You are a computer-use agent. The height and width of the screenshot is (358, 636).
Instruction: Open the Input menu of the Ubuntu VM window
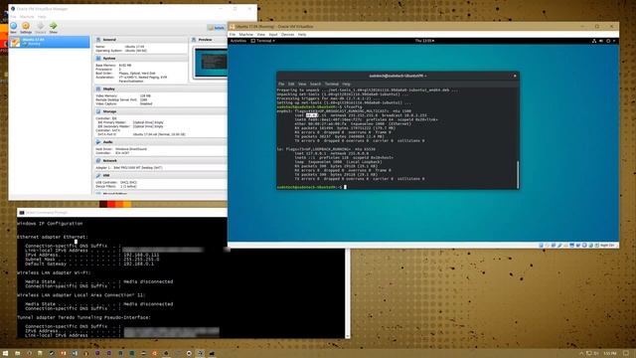[x=273, y=35]
